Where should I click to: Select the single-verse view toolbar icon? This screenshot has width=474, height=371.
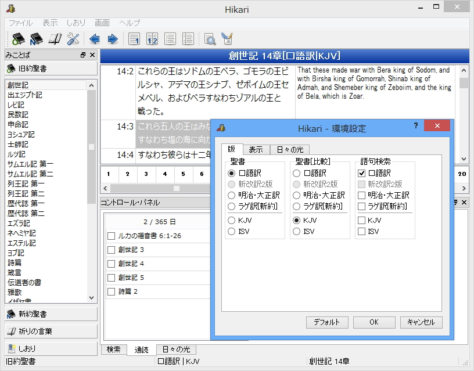(134, 39)
